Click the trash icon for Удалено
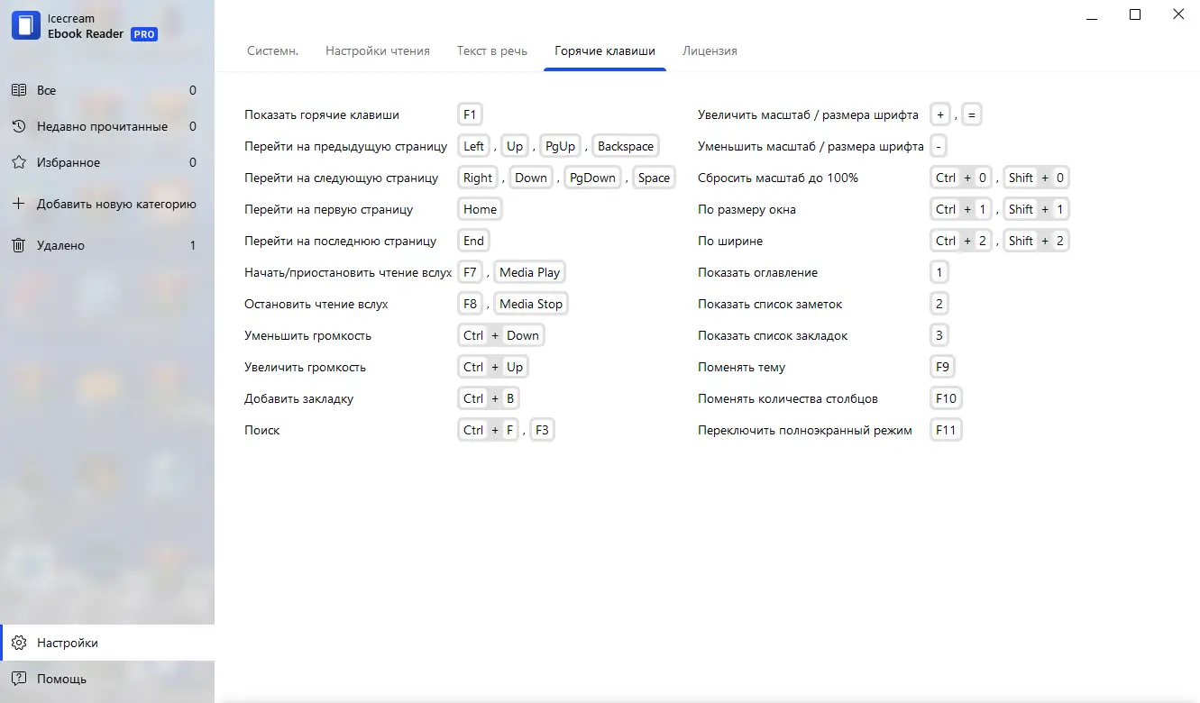The width and height of the screenshot is (1200, 703). click(18, 245)
